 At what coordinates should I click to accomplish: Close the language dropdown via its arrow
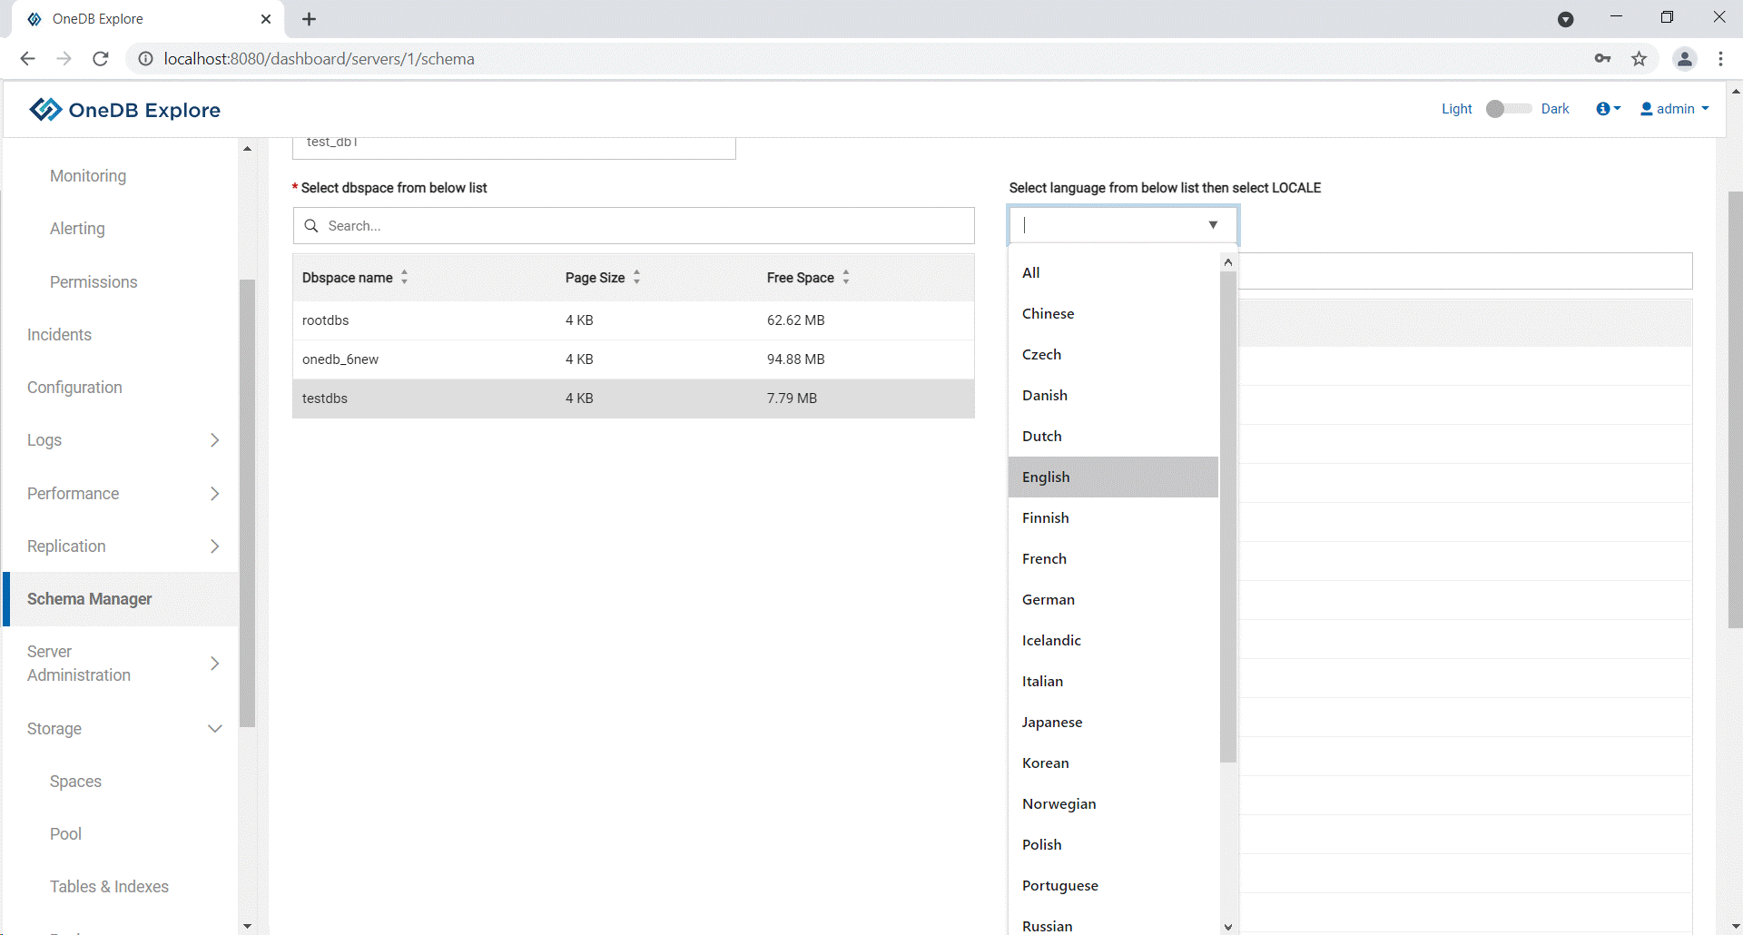(1213, 225)
